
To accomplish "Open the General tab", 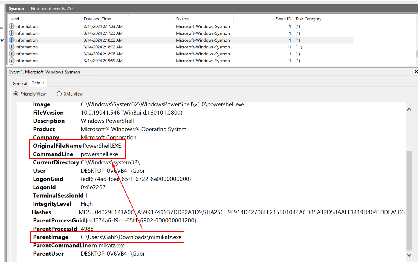I will pos(20,83).
